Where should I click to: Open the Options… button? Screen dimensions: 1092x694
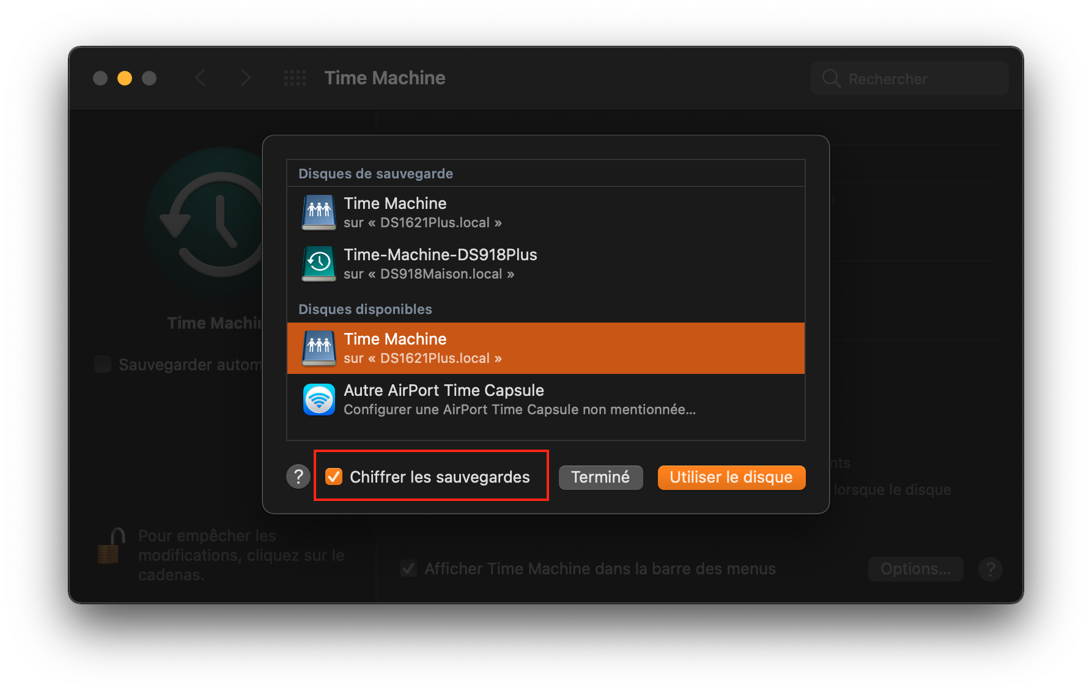tap(915, 569)
